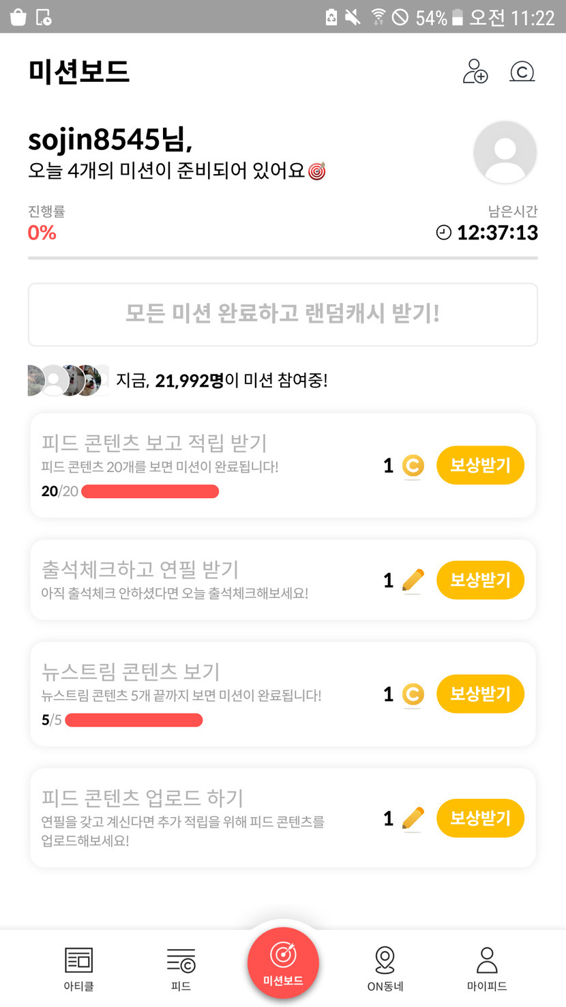Tap the pencil icon on attendance check mission
The image size is (566, 1007).
point(412,581)
